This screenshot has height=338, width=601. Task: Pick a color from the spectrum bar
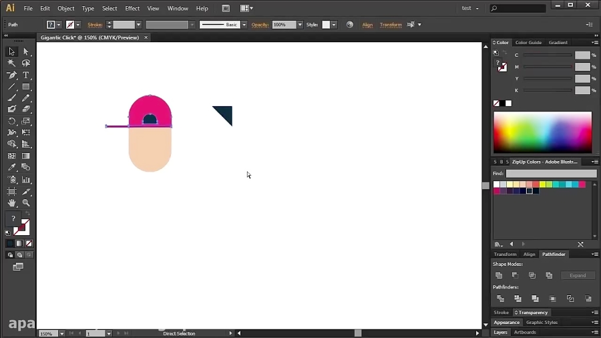click(x=542, y=132)
